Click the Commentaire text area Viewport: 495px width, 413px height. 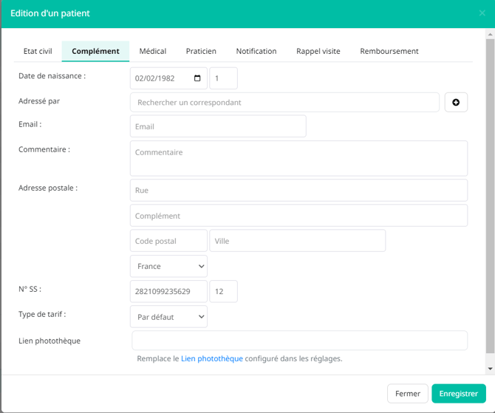(298, 158)
